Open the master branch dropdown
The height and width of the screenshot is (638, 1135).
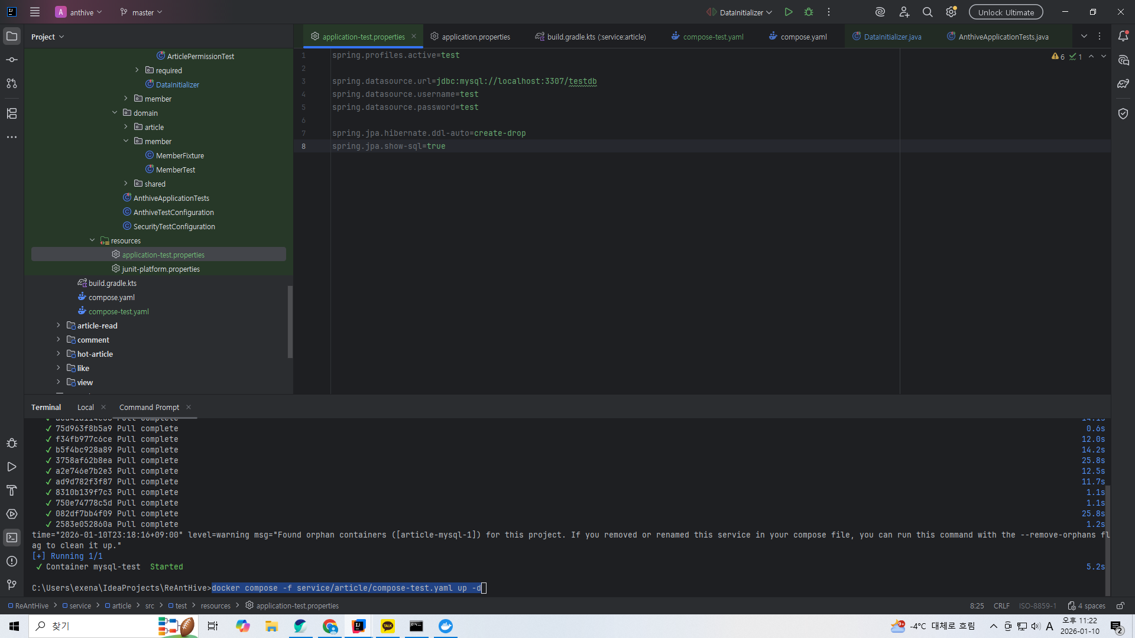click(141, 12)
